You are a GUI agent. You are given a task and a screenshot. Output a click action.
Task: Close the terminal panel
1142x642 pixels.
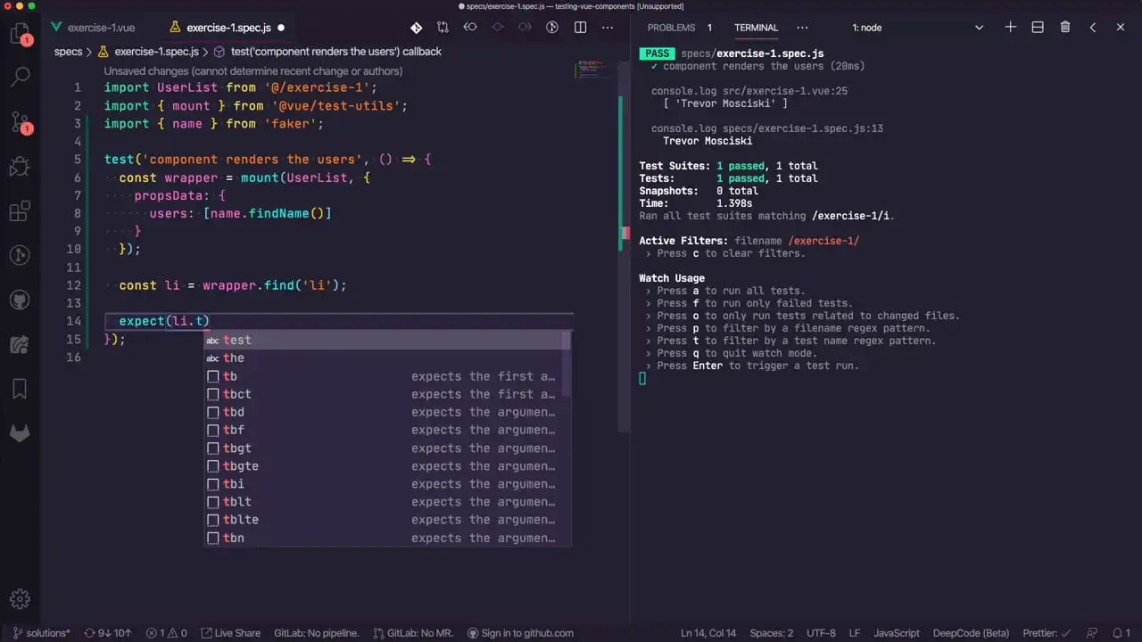point(1121,28)
